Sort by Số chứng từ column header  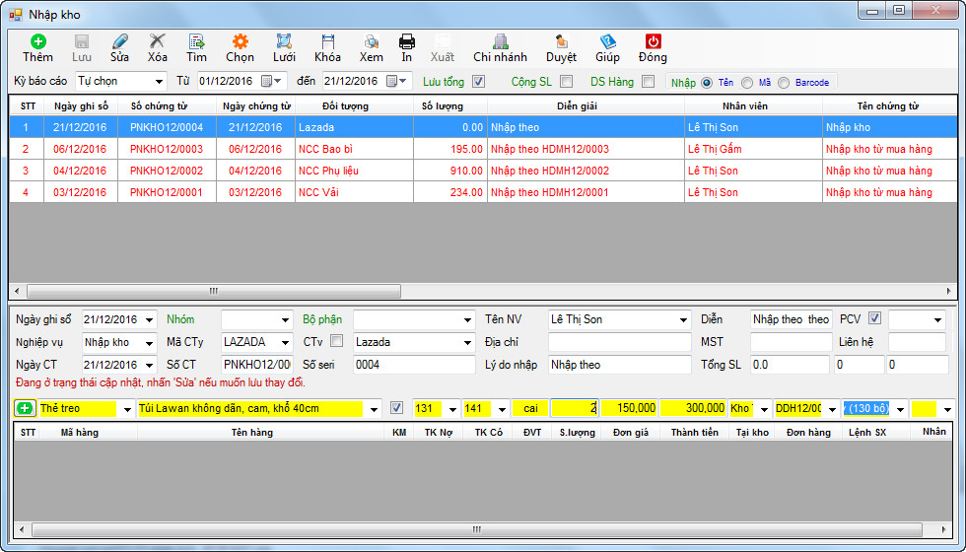tap(167, 106)
